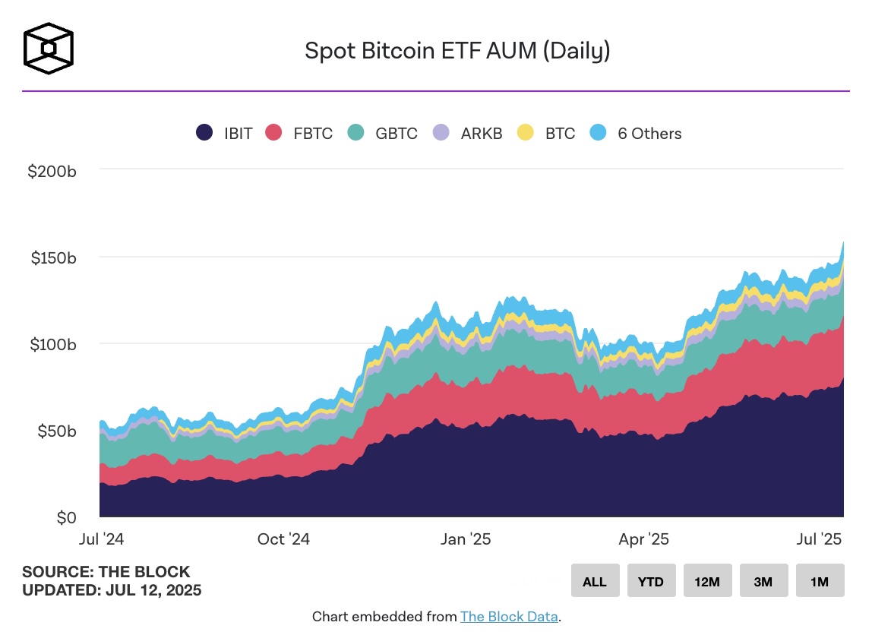Toggle the 6 Others blue legend dot
872x635 pixels.
coord(598,132)
